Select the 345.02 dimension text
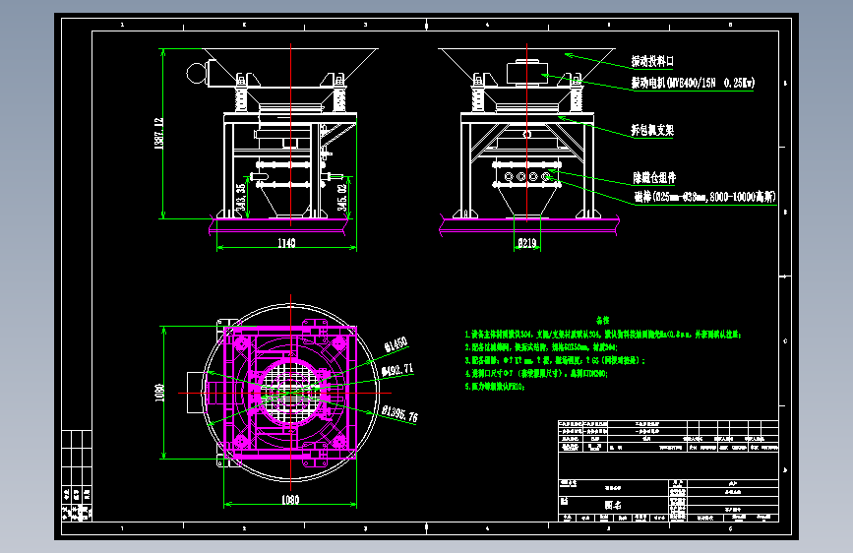 pos(342,197)
